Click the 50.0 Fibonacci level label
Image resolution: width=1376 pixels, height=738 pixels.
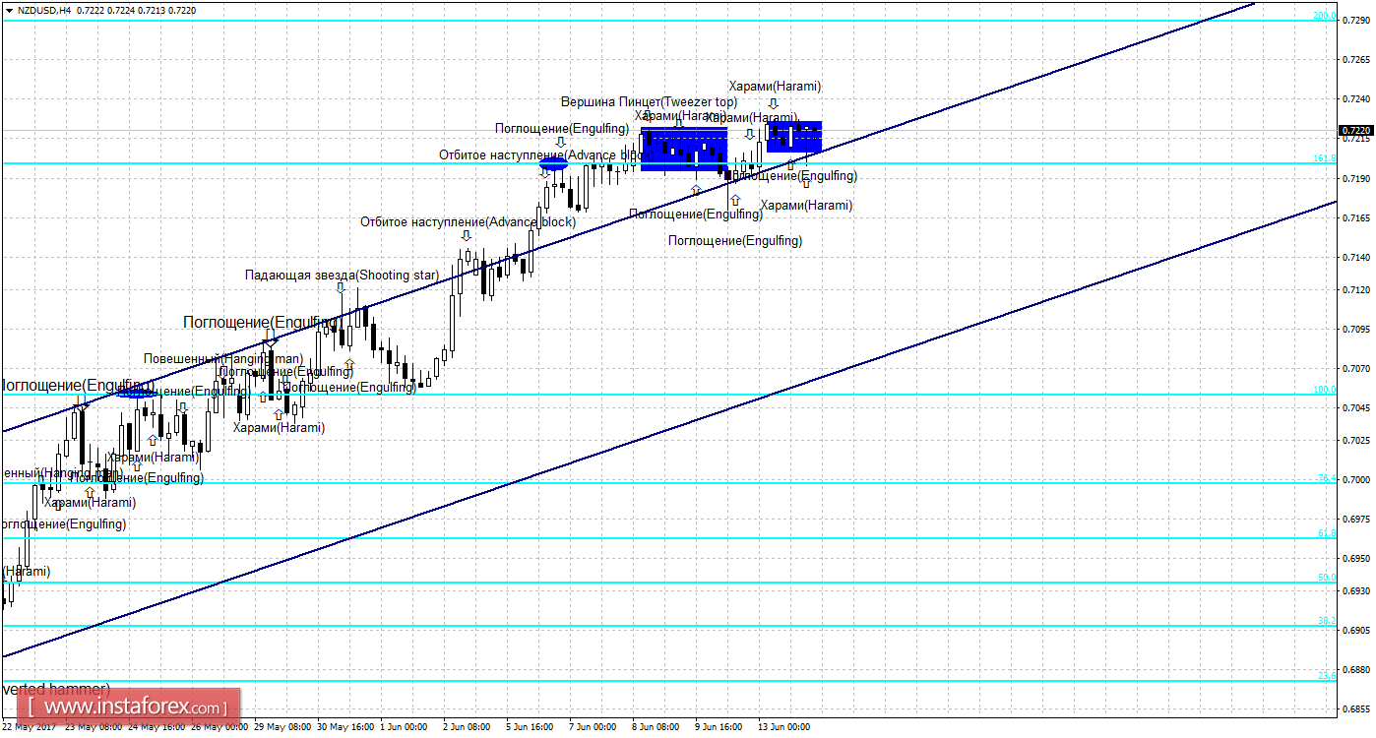pos(1327,578)
